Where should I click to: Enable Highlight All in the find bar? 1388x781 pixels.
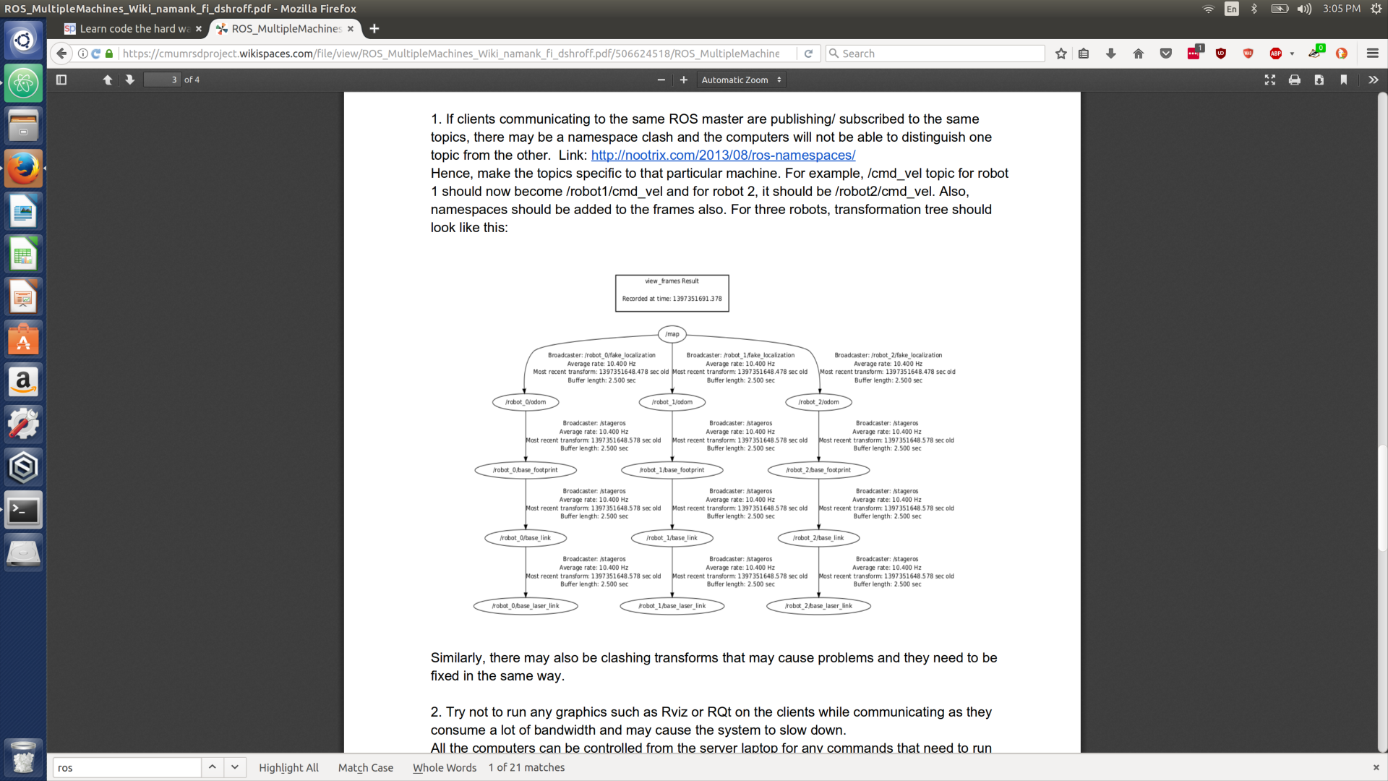288,767
